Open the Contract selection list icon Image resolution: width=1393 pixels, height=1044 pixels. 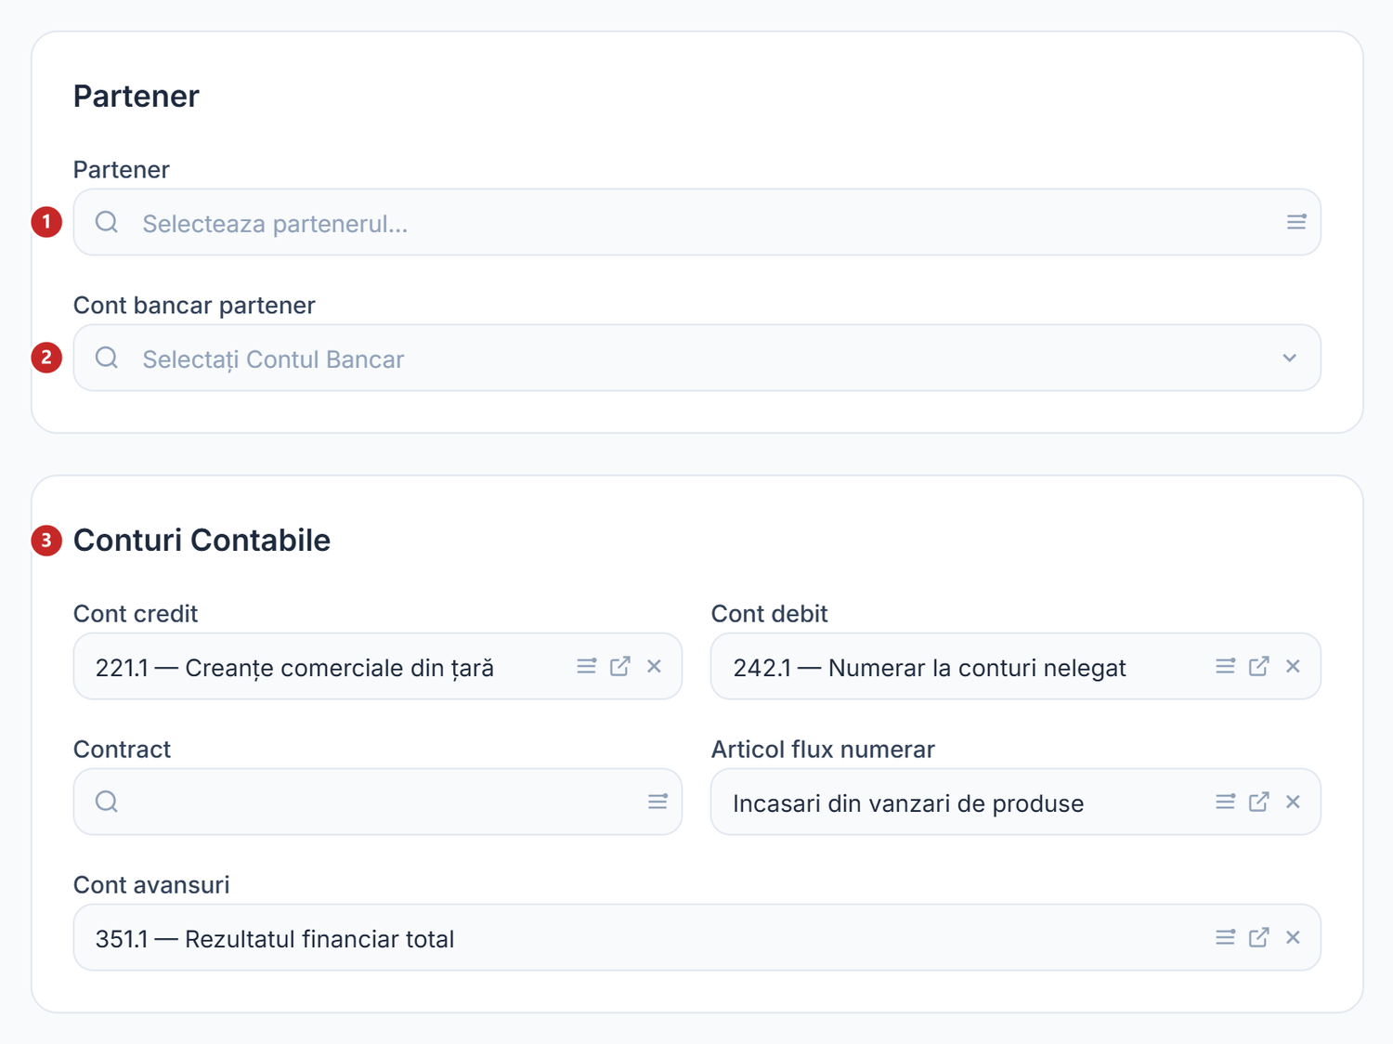[x=657, y=802]
